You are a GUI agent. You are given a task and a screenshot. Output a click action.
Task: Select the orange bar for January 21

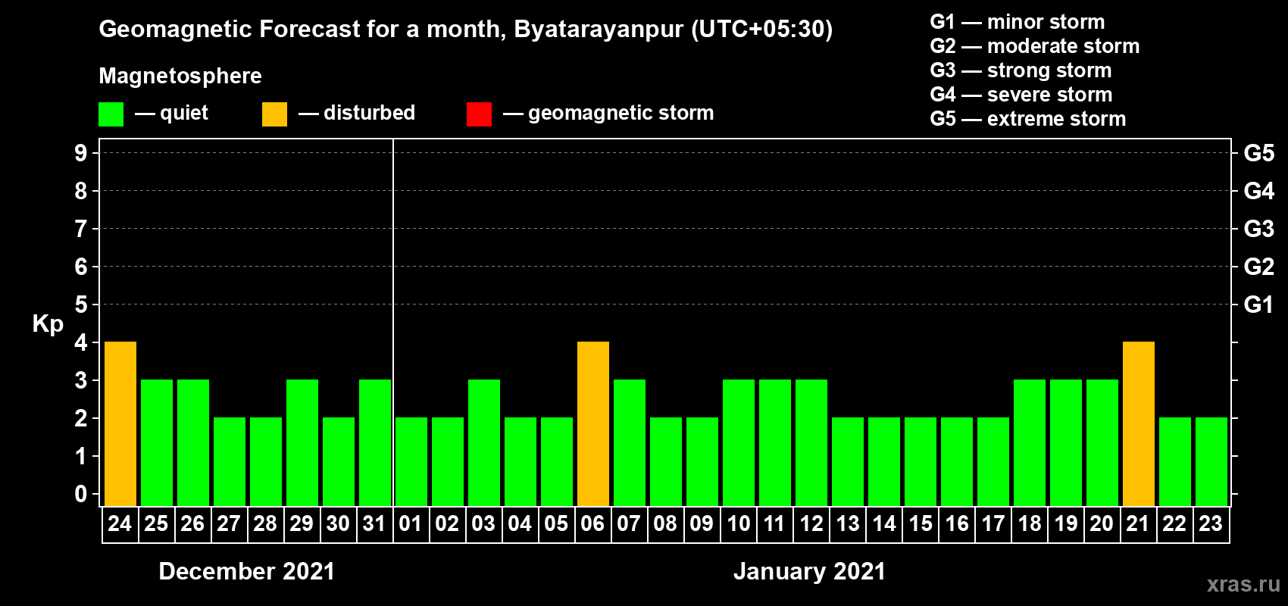(x=1139, y=423)
